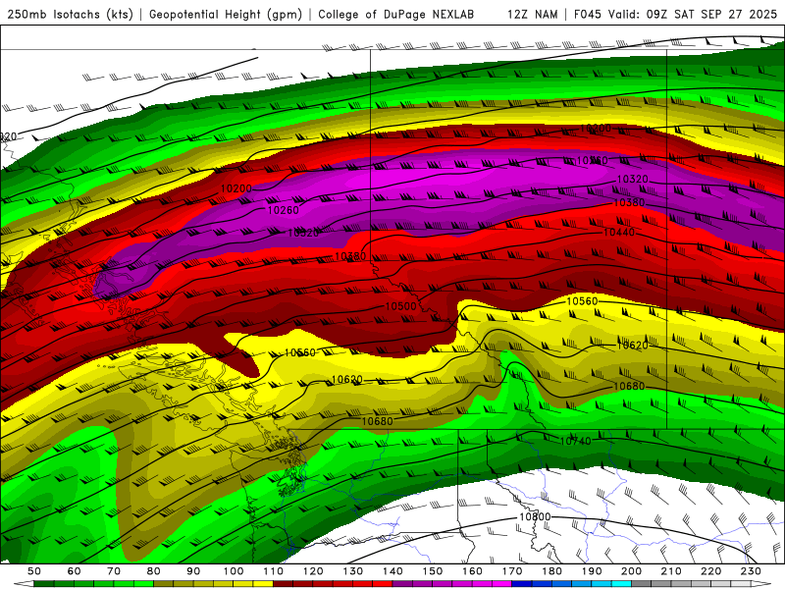The height and width of the screenshot is (589, 785).
Task: Click the color bar value 210
Action: 671,571
